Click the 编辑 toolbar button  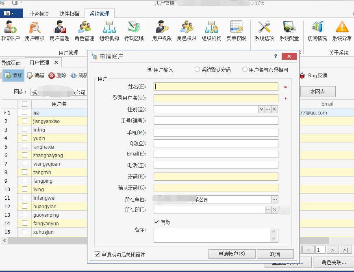[x=36, y=76]
